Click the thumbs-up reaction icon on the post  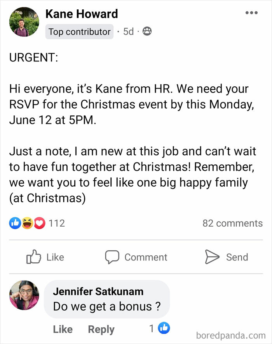(14, 223)
